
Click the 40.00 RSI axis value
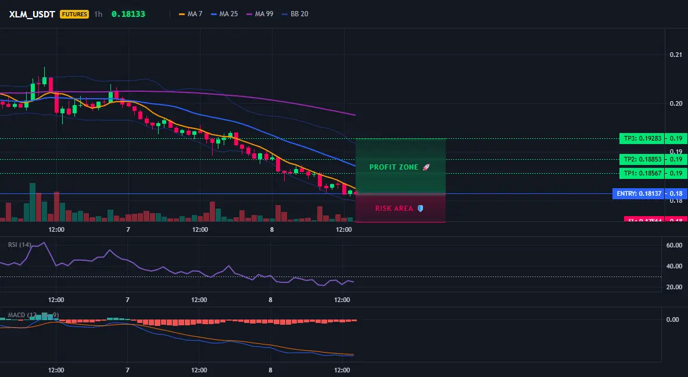(674, 266)
